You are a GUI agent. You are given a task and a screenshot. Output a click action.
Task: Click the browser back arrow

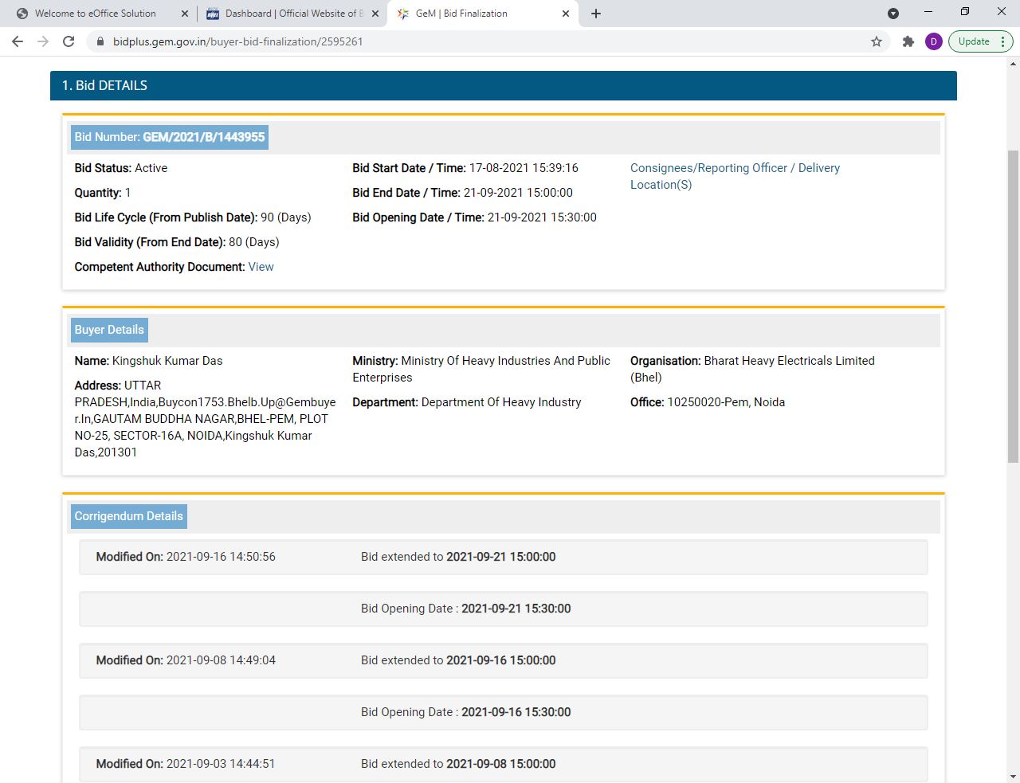(18, 41)
